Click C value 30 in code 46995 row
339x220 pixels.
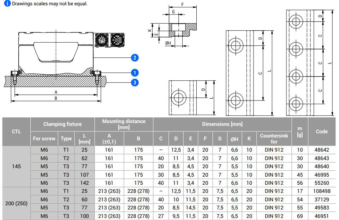pos(161,175)
